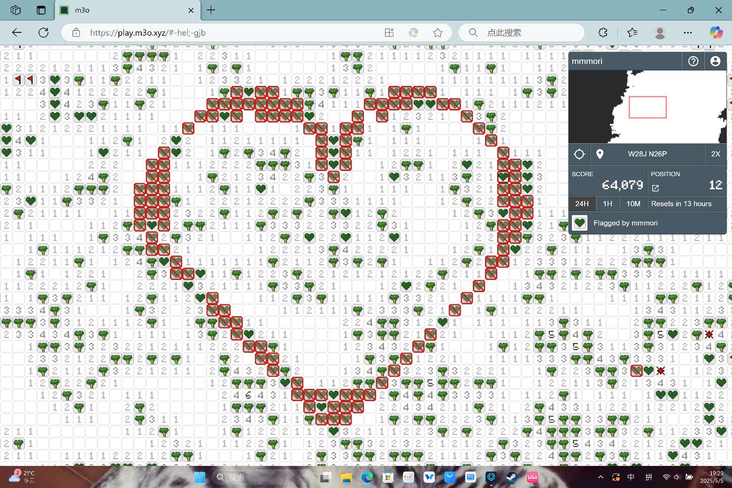This screenshot has height=488, width=732.
Task: Open a new browser tab
Action: 211,10
